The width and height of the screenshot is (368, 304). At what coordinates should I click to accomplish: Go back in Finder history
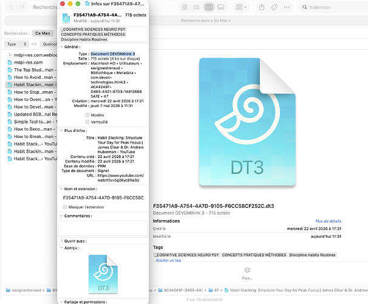11,7
